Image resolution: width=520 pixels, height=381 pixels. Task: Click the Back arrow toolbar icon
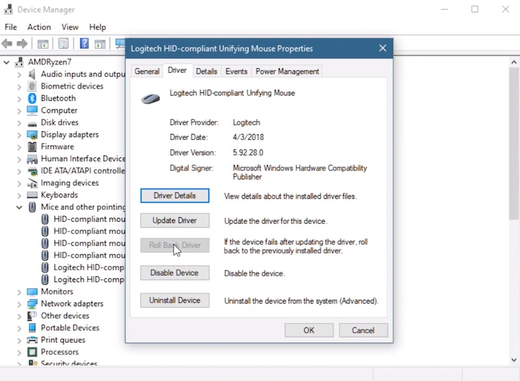[7, 44]
